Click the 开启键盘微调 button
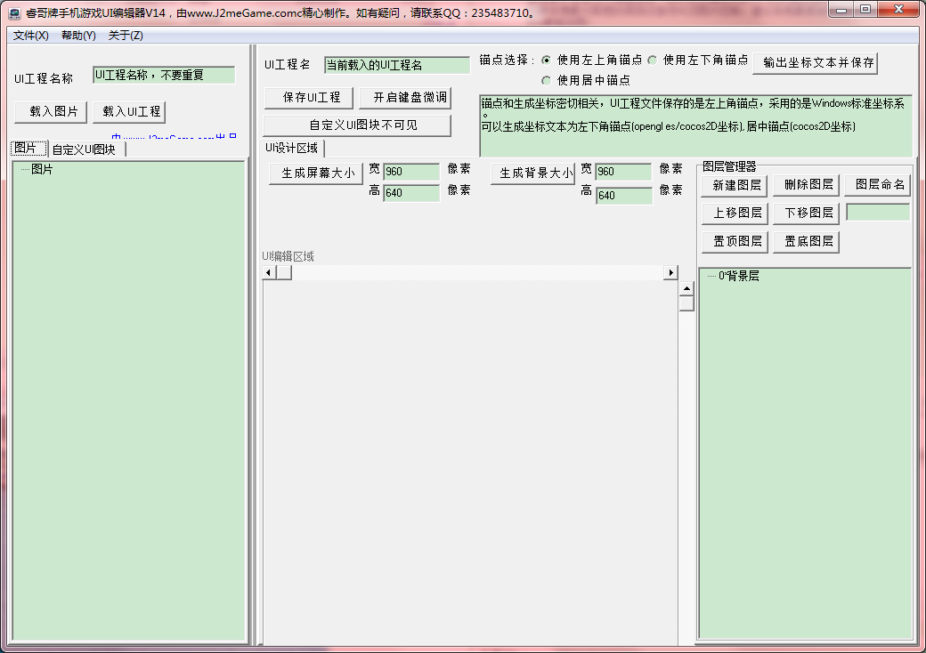This screenshot has width=926, height=653. [x=405, y=97]
